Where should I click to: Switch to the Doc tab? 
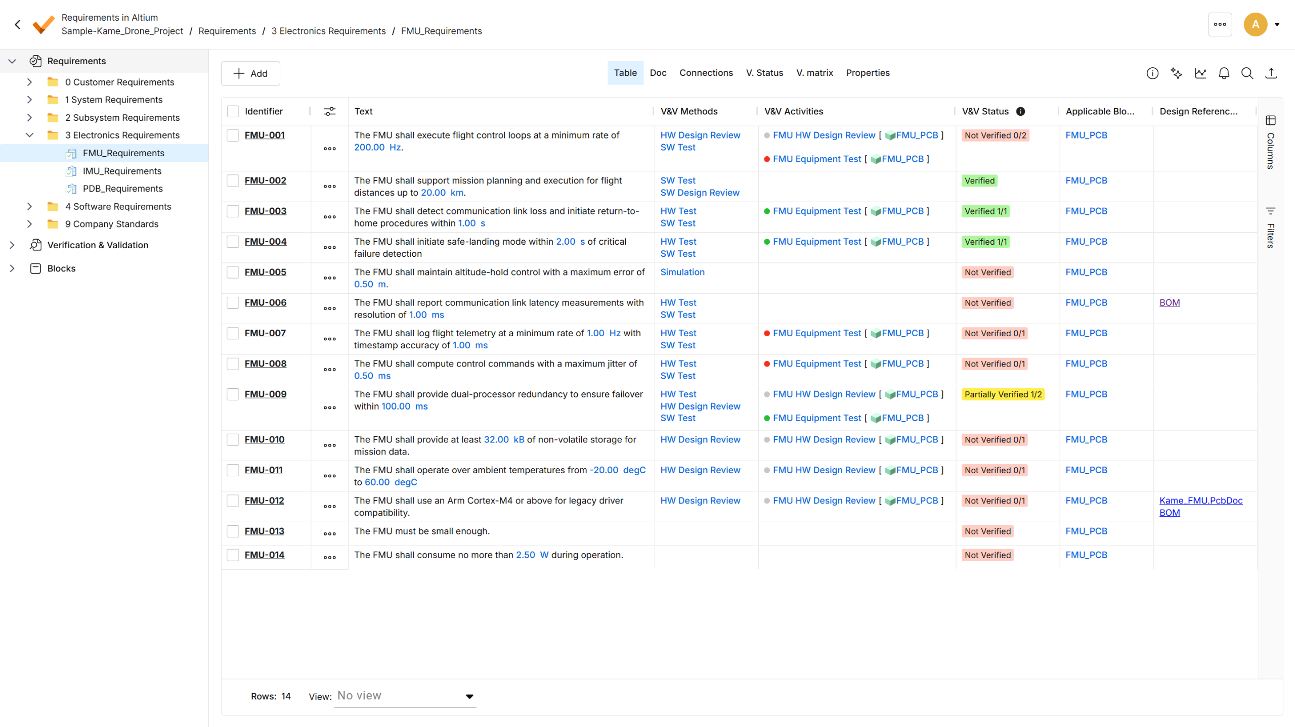[658, 73]
